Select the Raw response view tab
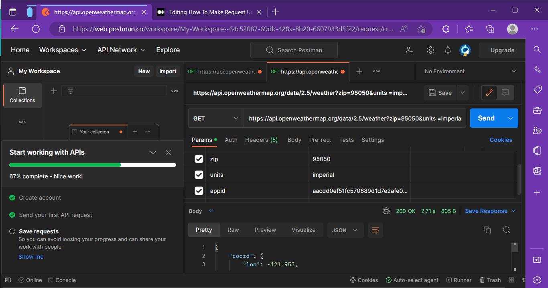The image size is (548, 288). (x=233, y=230)
